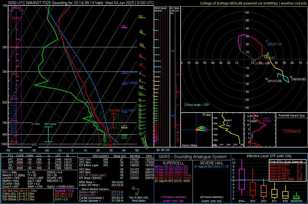The height and width of the screenshot is (204, 308).
Task: Click the College of DuPage NEXLAB credit
Action: (x=253, y=3)
